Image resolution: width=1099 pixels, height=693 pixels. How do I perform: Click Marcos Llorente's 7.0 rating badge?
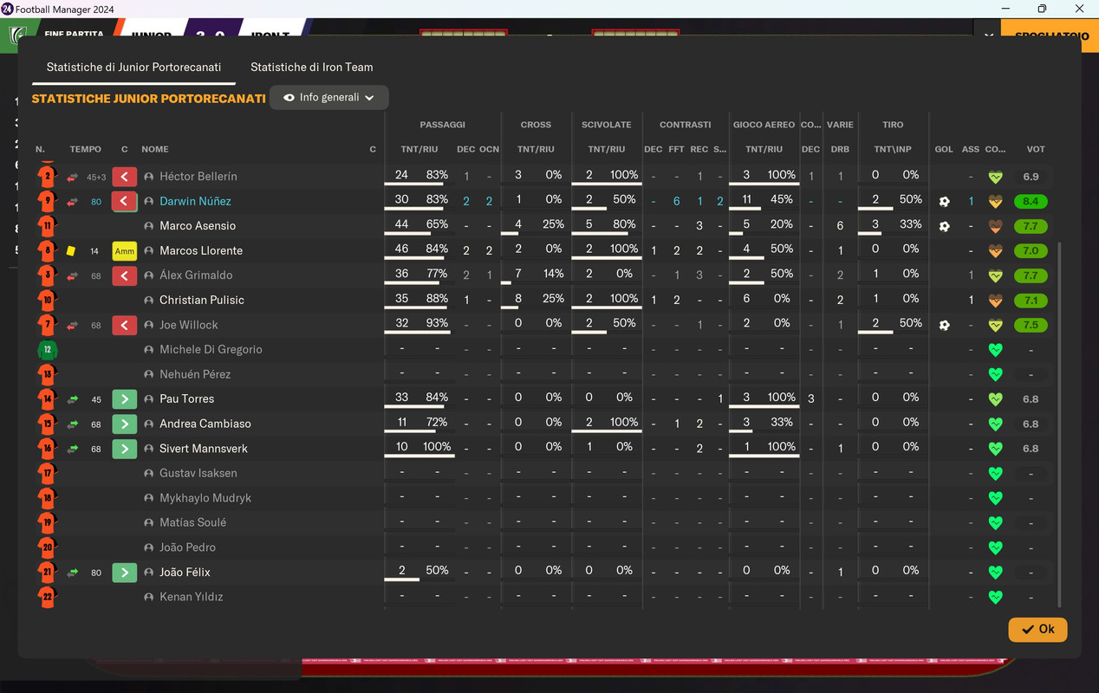1031,251
